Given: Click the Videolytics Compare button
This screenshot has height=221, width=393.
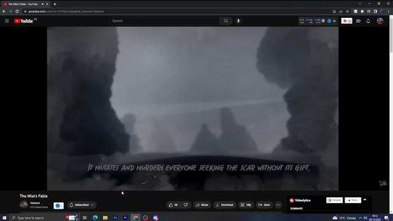Looking at the screenshot, I should pos(334,200).
